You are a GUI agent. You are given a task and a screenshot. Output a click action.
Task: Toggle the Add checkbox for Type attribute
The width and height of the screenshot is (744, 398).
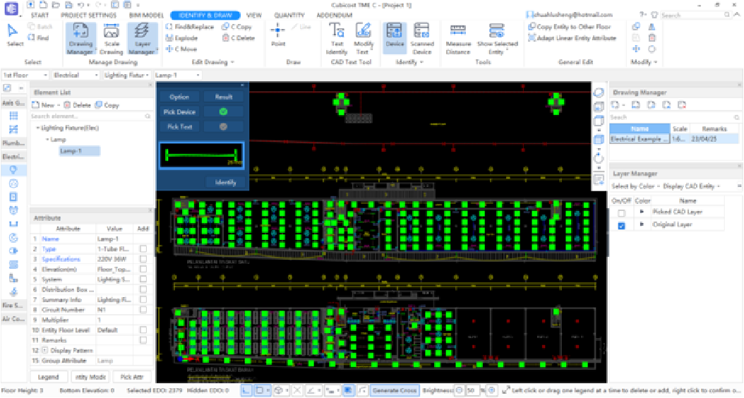143,249
